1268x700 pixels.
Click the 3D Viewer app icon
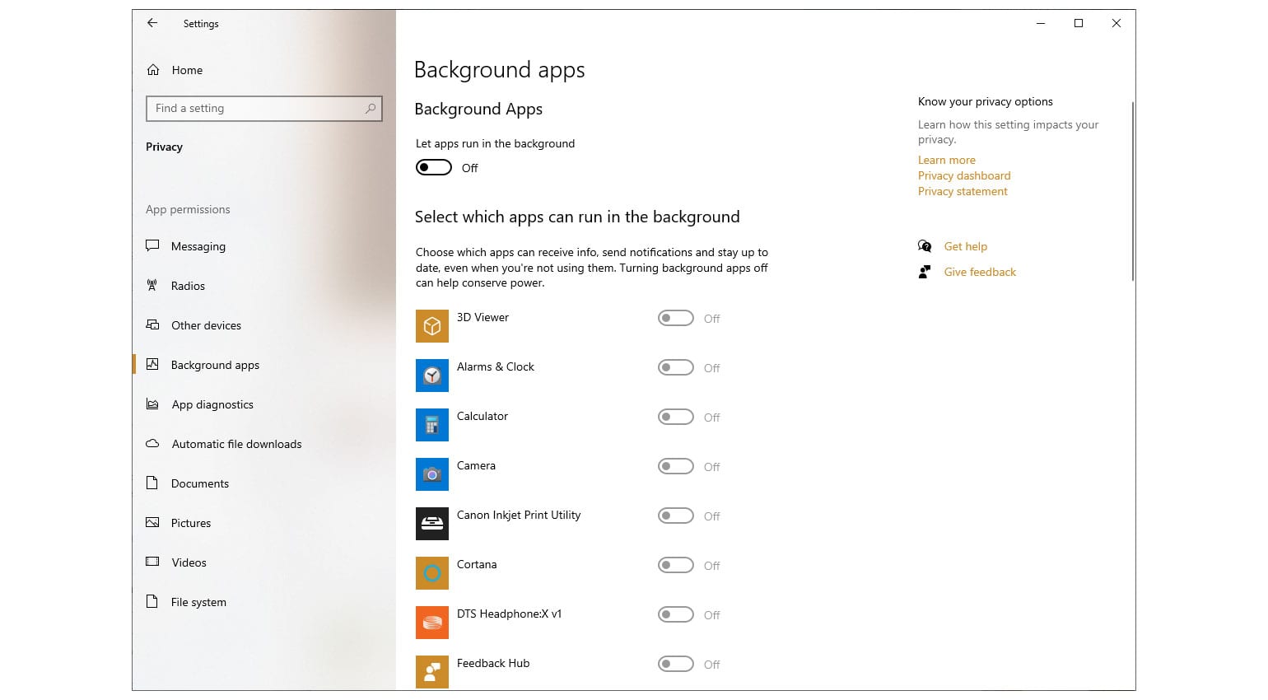(432, 326)
